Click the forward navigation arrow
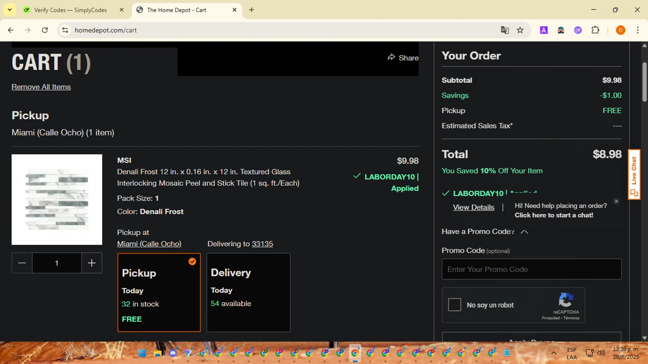This screenshot has width=648, height=364. [x=28, y=30]
